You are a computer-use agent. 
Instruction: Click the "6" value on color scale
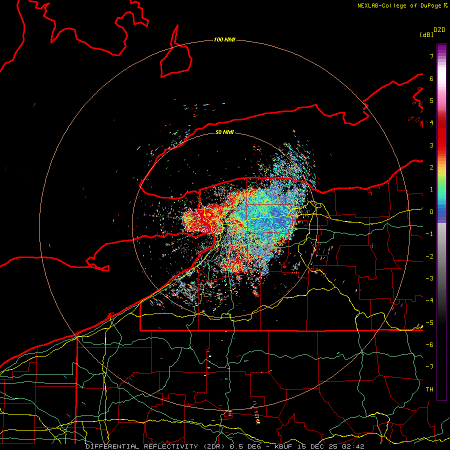click(x=431, y=78)
